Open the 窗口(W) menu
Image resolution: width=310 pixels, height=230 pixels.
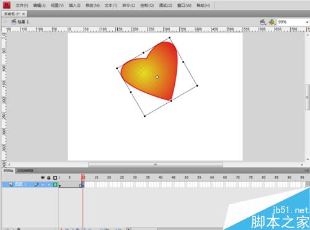(x=184, y=6)
